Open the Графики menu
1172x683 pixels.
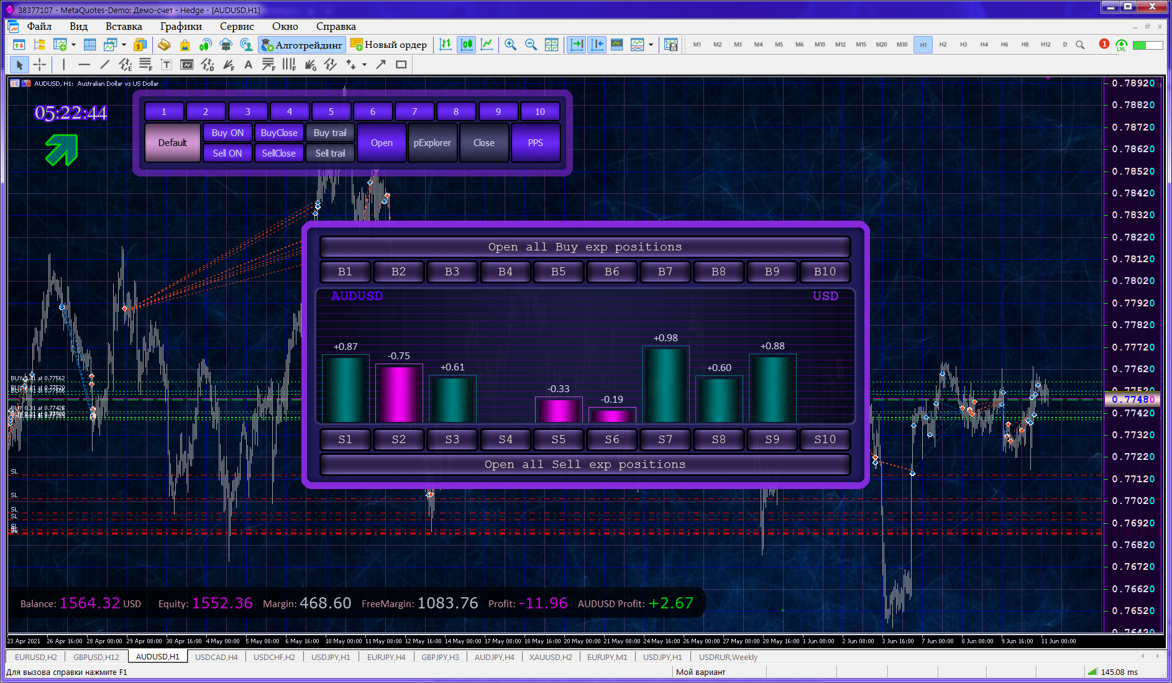(181, 26)
